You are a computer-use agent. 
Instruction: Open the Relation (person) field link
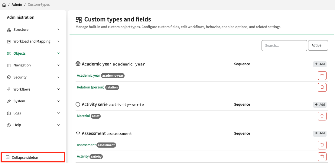90,87
